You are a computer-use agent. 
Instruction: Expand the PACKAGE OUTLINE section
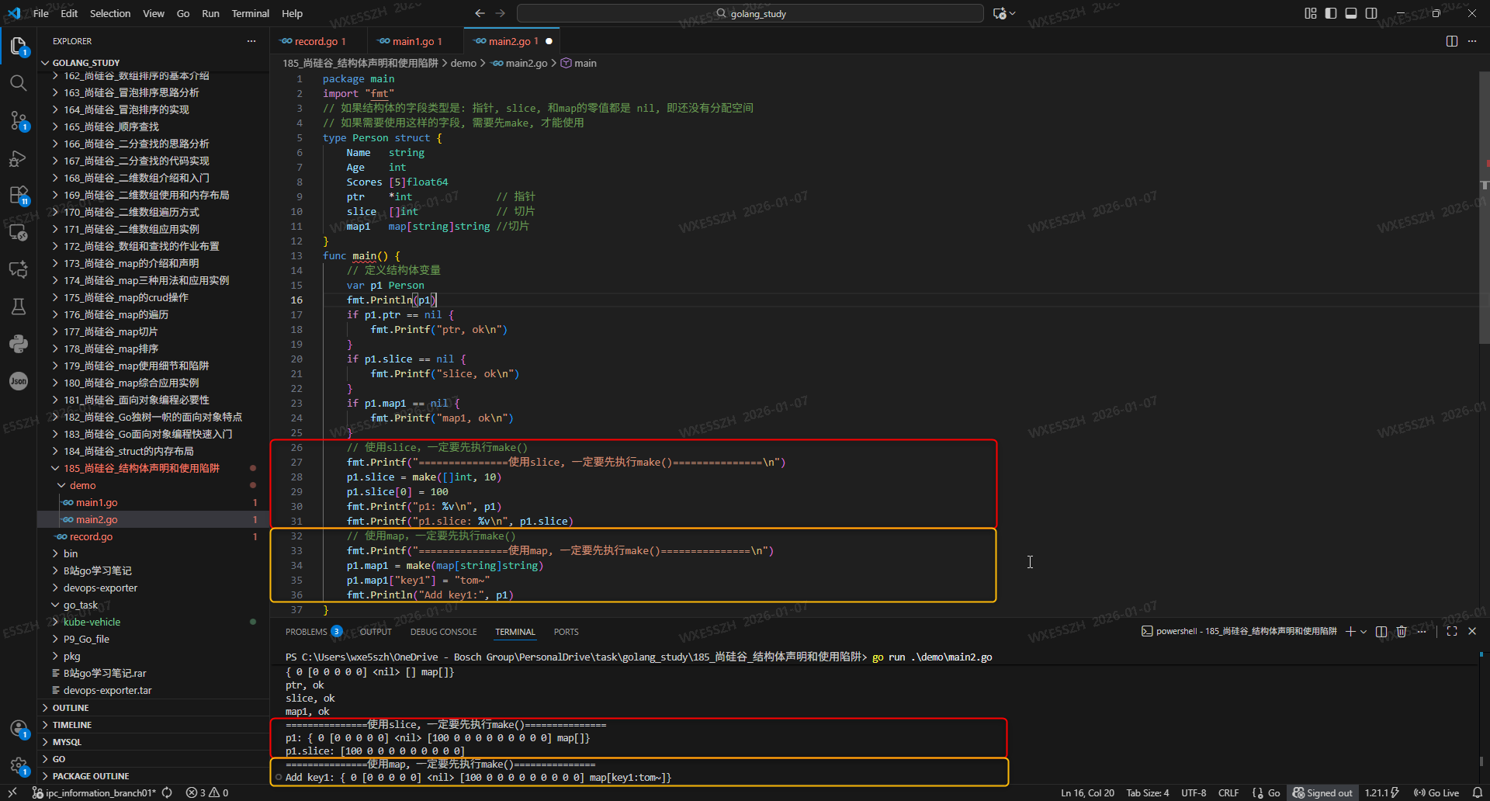(153, 776)
